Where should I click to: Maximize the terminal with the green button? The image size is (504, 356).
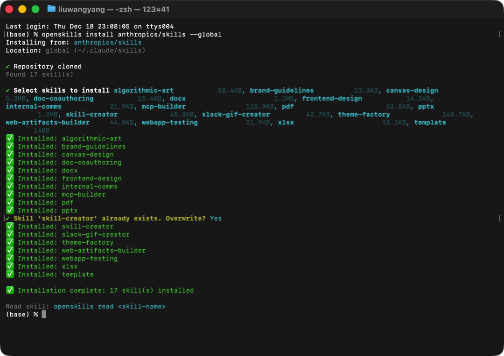pyautogui.click(x=35, y=9)
